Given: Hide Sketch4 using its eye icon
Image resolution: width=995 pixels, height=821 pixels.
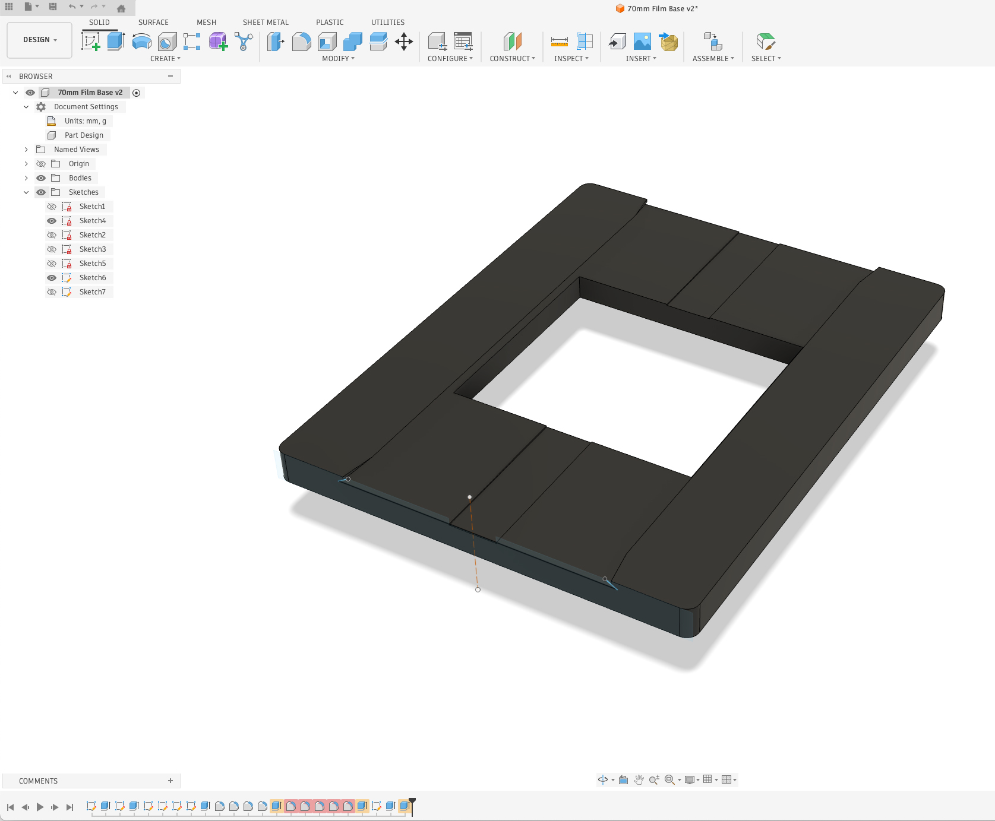Looking at the screenshot, I should pos(52,221).
